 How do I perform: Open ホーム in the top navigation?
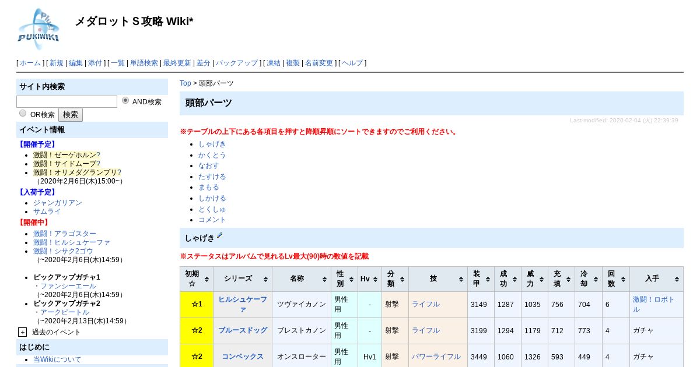30,63
